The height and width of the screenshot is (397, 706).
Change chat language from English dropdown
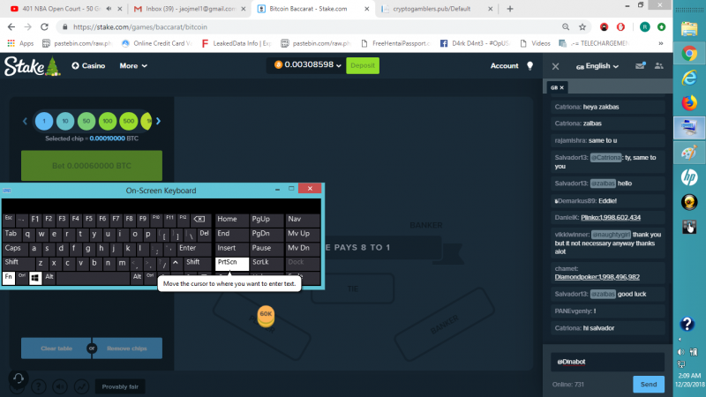[597, 66]
